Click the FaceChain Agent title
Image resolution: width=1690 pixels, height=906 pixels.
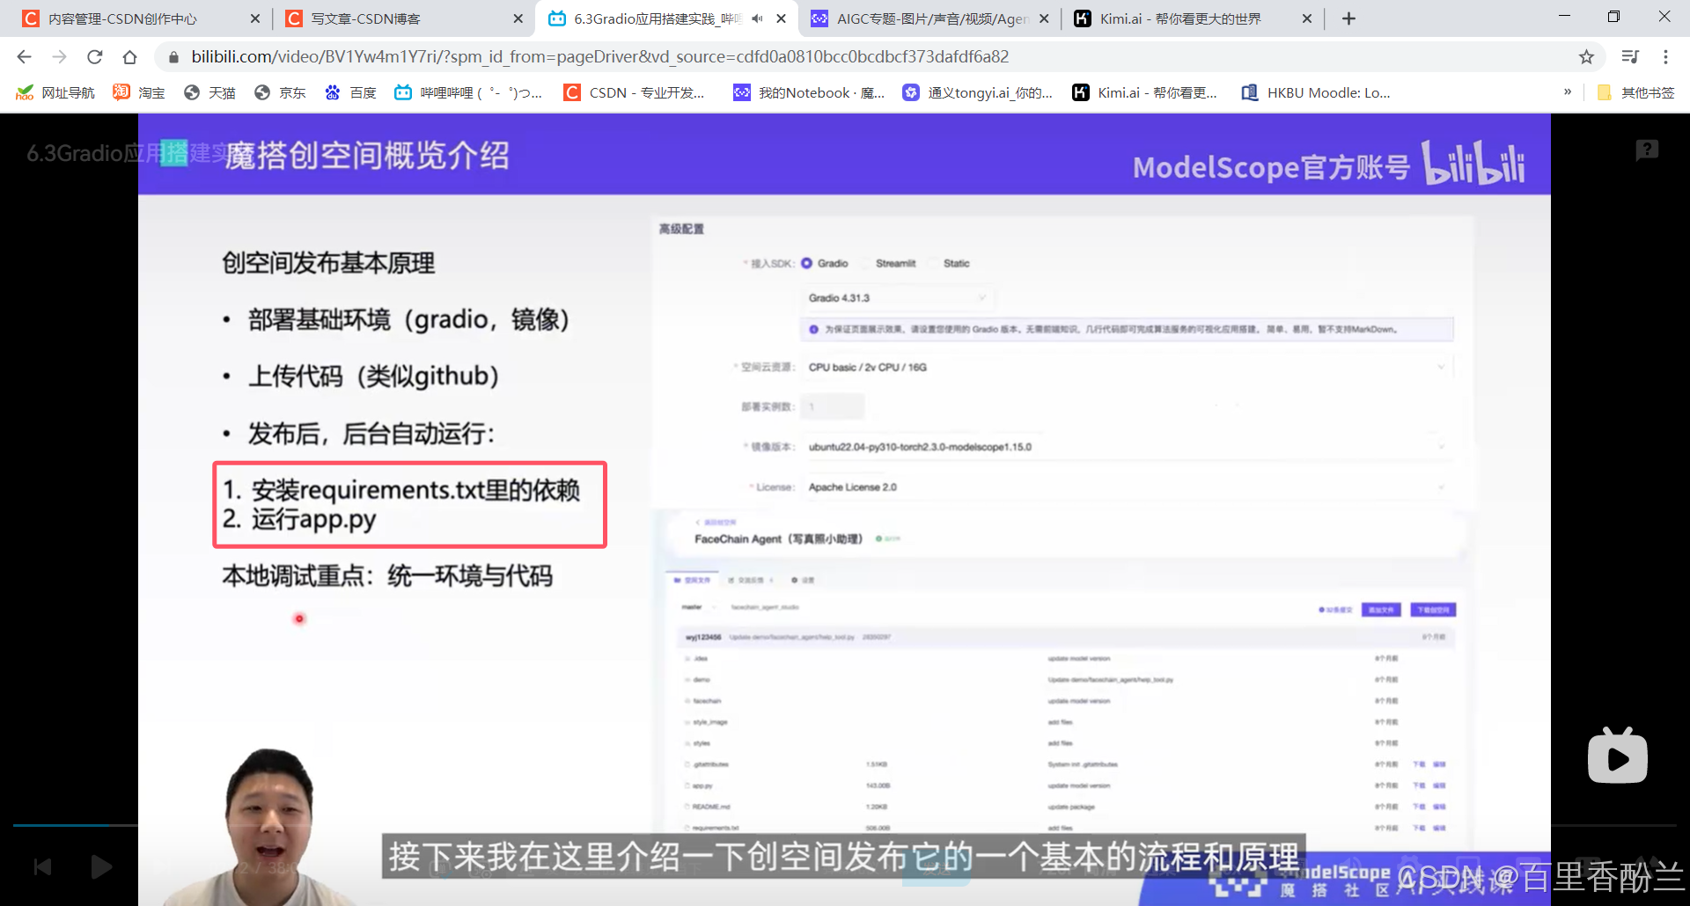click(778, 539)
